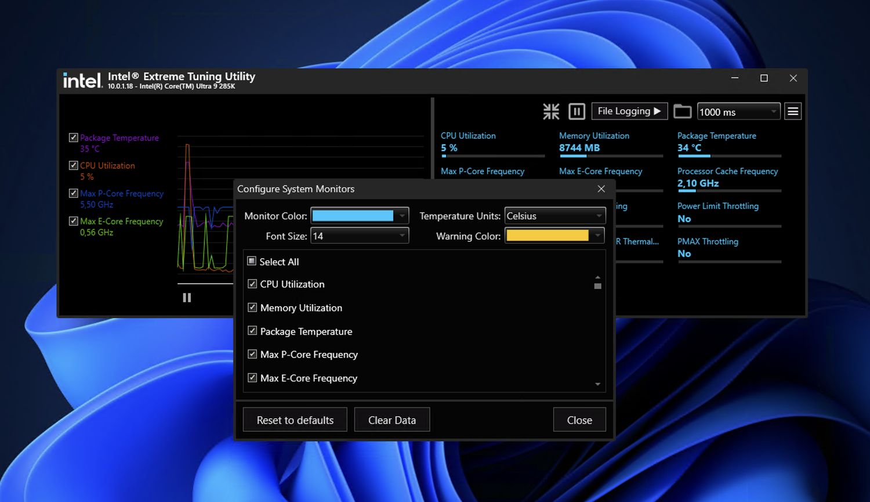Open the log folder icon

pos(682,111)
